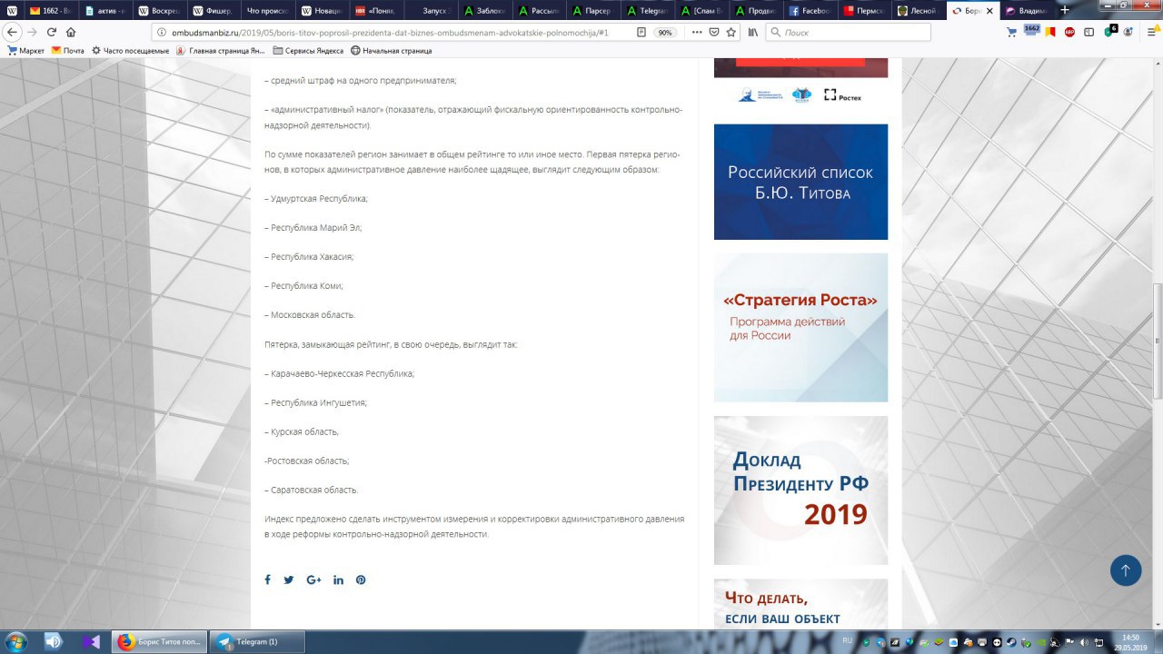Open the Почта bookmark

point(68,51)
